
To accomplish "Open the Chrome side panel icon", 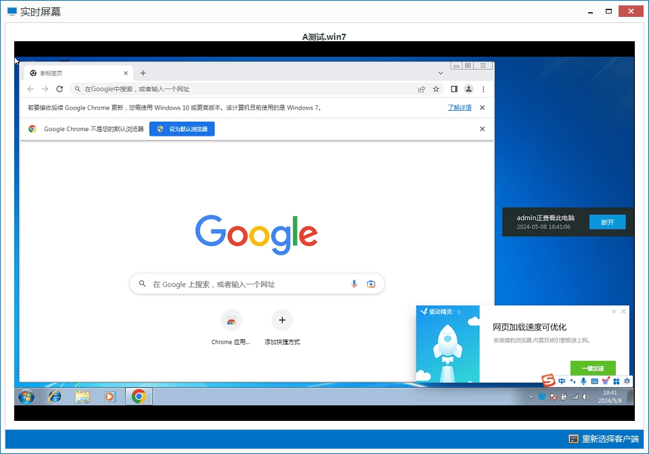I will pyautogui.click(x=454, y=89).
